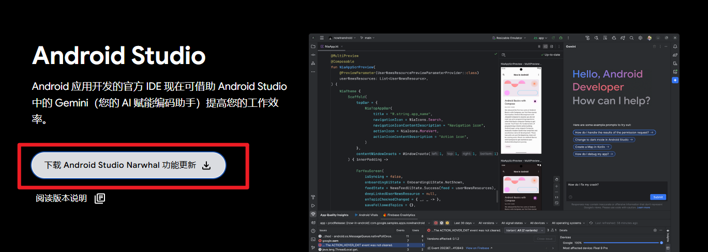Screen dimensions: 708x252
Task: Open the Build hammer tool window icon
Action: click(313, 197)
